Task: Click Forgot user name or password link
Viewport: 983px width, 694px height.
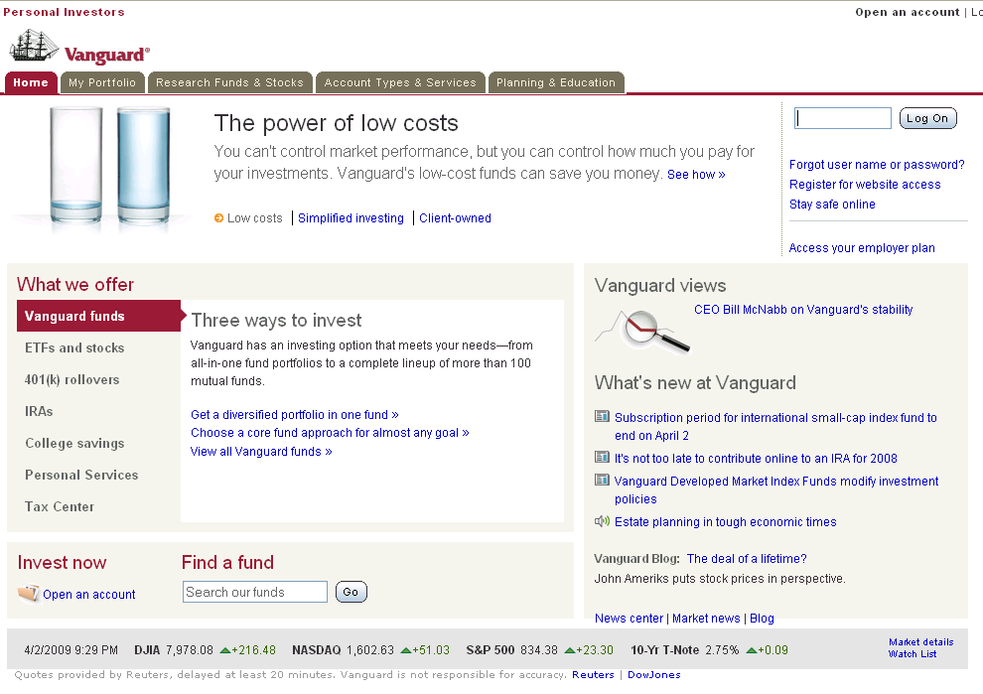Action: [877, 164]
